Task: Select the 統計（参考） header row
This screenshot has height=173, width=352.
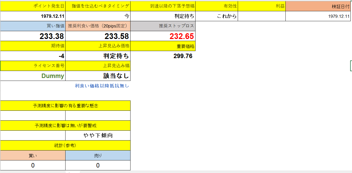Action: point(65,145)
